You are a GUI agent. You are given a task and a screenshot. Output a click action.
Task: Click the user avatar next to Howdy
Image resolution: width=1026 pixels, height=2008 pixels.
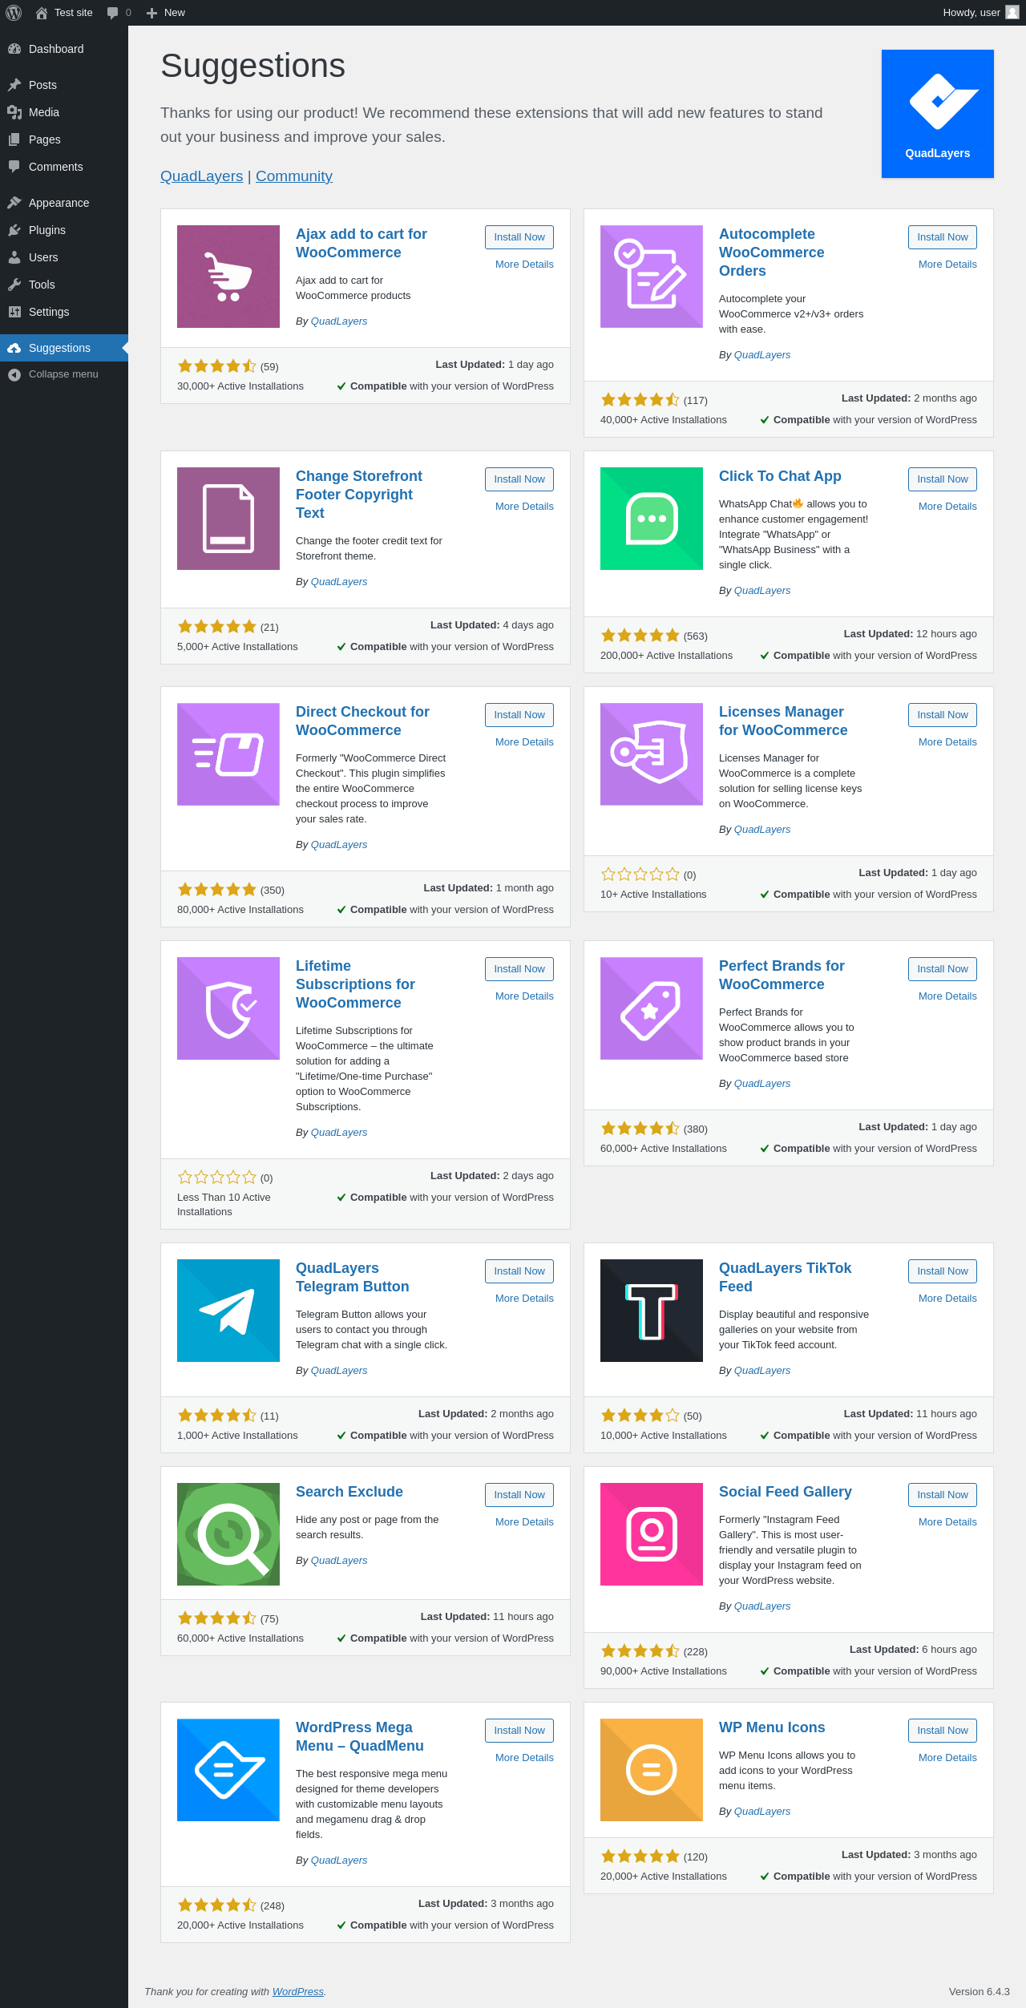click(1012, 12)
